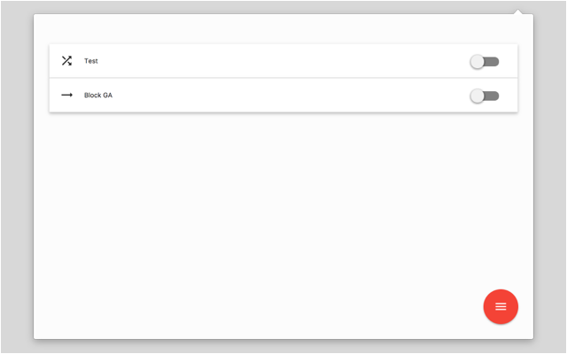Enable the Test rule switch
The width and height of the screenshot is (567, 354).
click(x=485, y=62)
